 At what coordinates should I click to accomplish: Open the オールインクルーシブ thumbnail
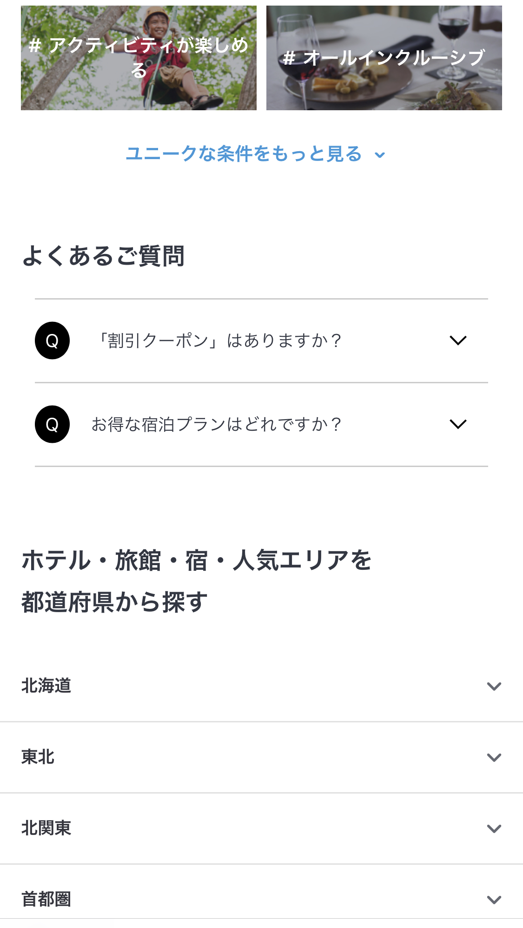point(384,58)
